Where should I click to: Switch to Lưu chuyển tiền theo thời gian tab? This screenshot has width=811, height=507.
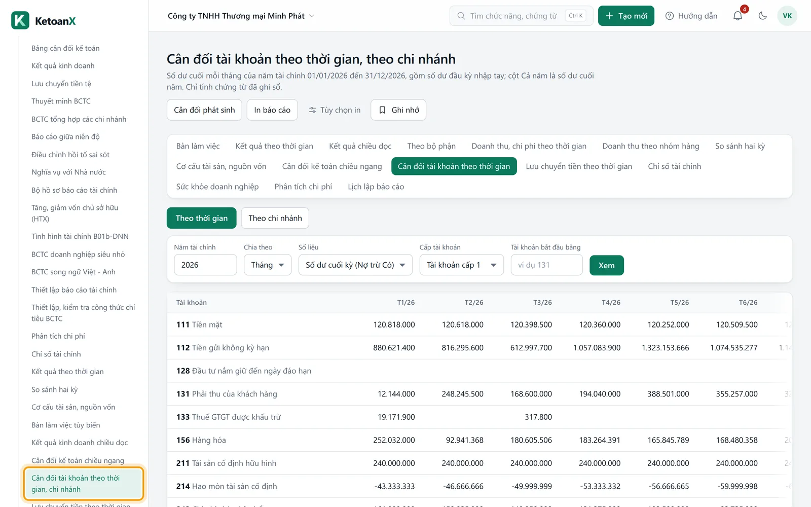[x=579, y=166]
